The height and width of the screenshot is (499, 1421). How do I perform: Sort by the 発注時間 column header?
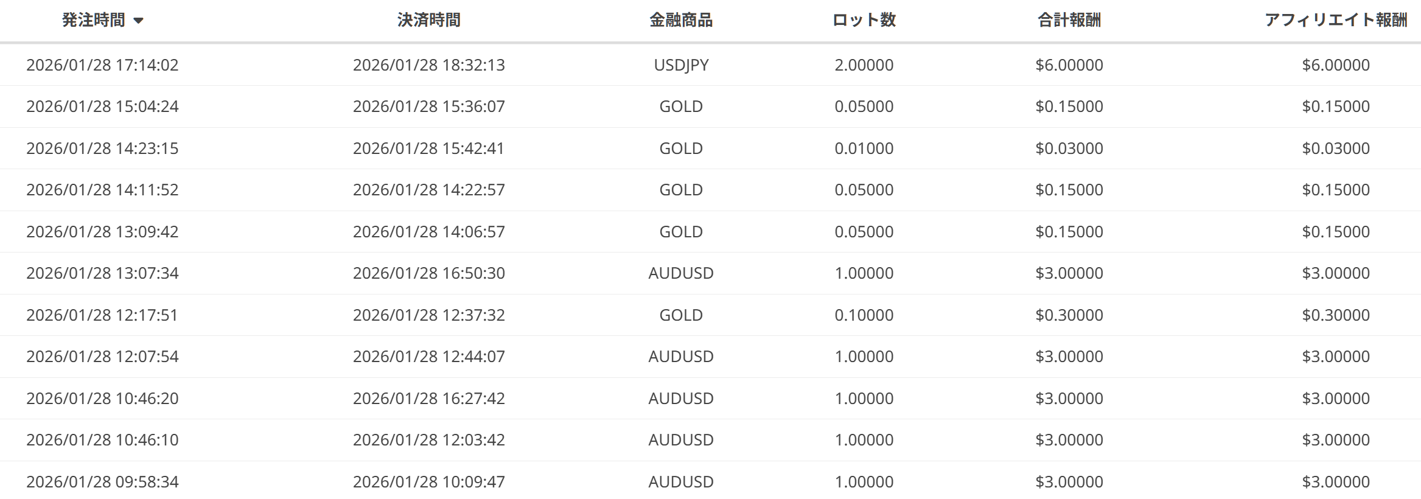(x=94, y=20)
